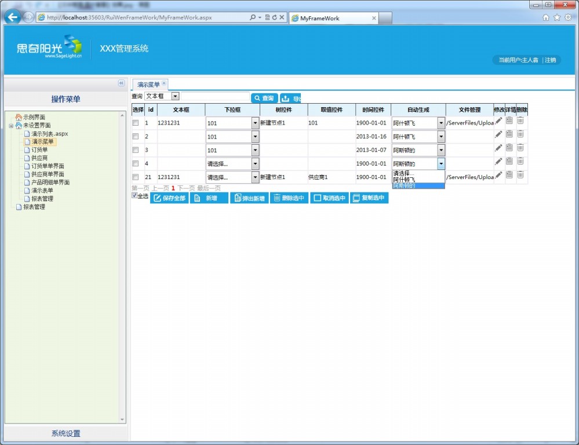Open the 文本框 query field dropdown
The image size is (579, 445).
175,96
